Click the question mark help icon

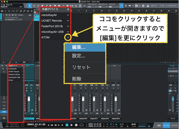(63, 6)
